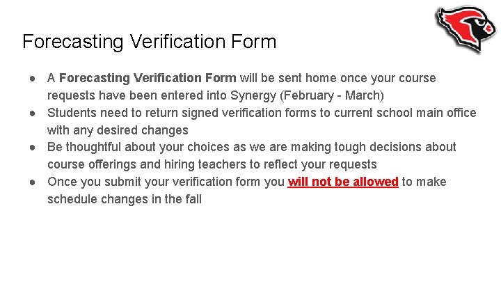Image resolution: width=501 pixels, height=282 pixels.
Task: Click the bold 'Forecasting Verification Form' text
Action: [x=148, y=78]
